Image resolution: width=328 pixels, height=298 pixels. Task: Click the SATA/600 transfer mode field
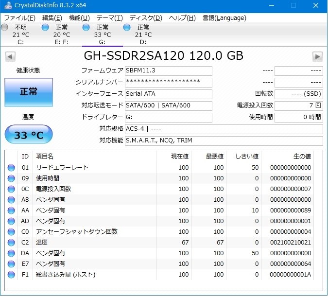(169, 105)
